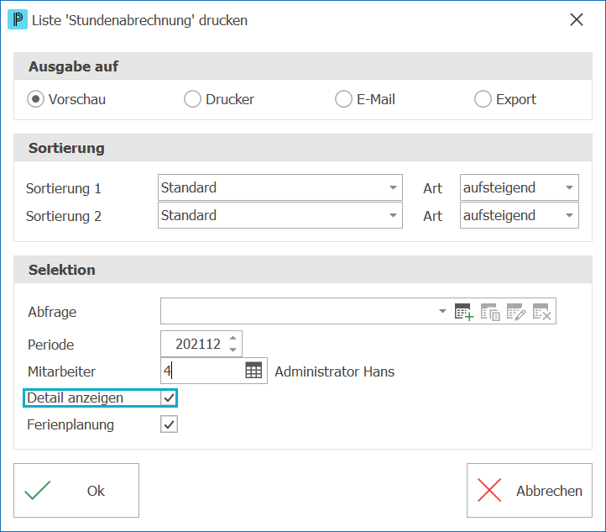Click the edit query pencil icon
This screenshot has width=606, height=532.
click(x=516, y=312)
